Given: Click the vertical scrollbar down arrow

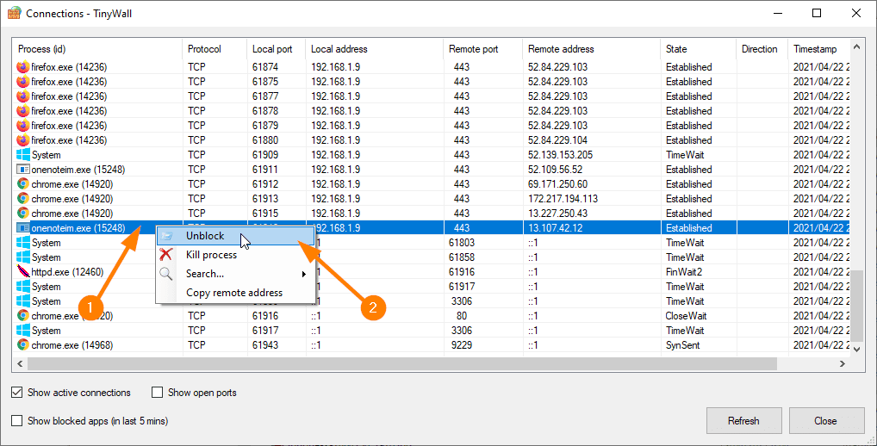Looking at the screenshot, I should (857, 350).
